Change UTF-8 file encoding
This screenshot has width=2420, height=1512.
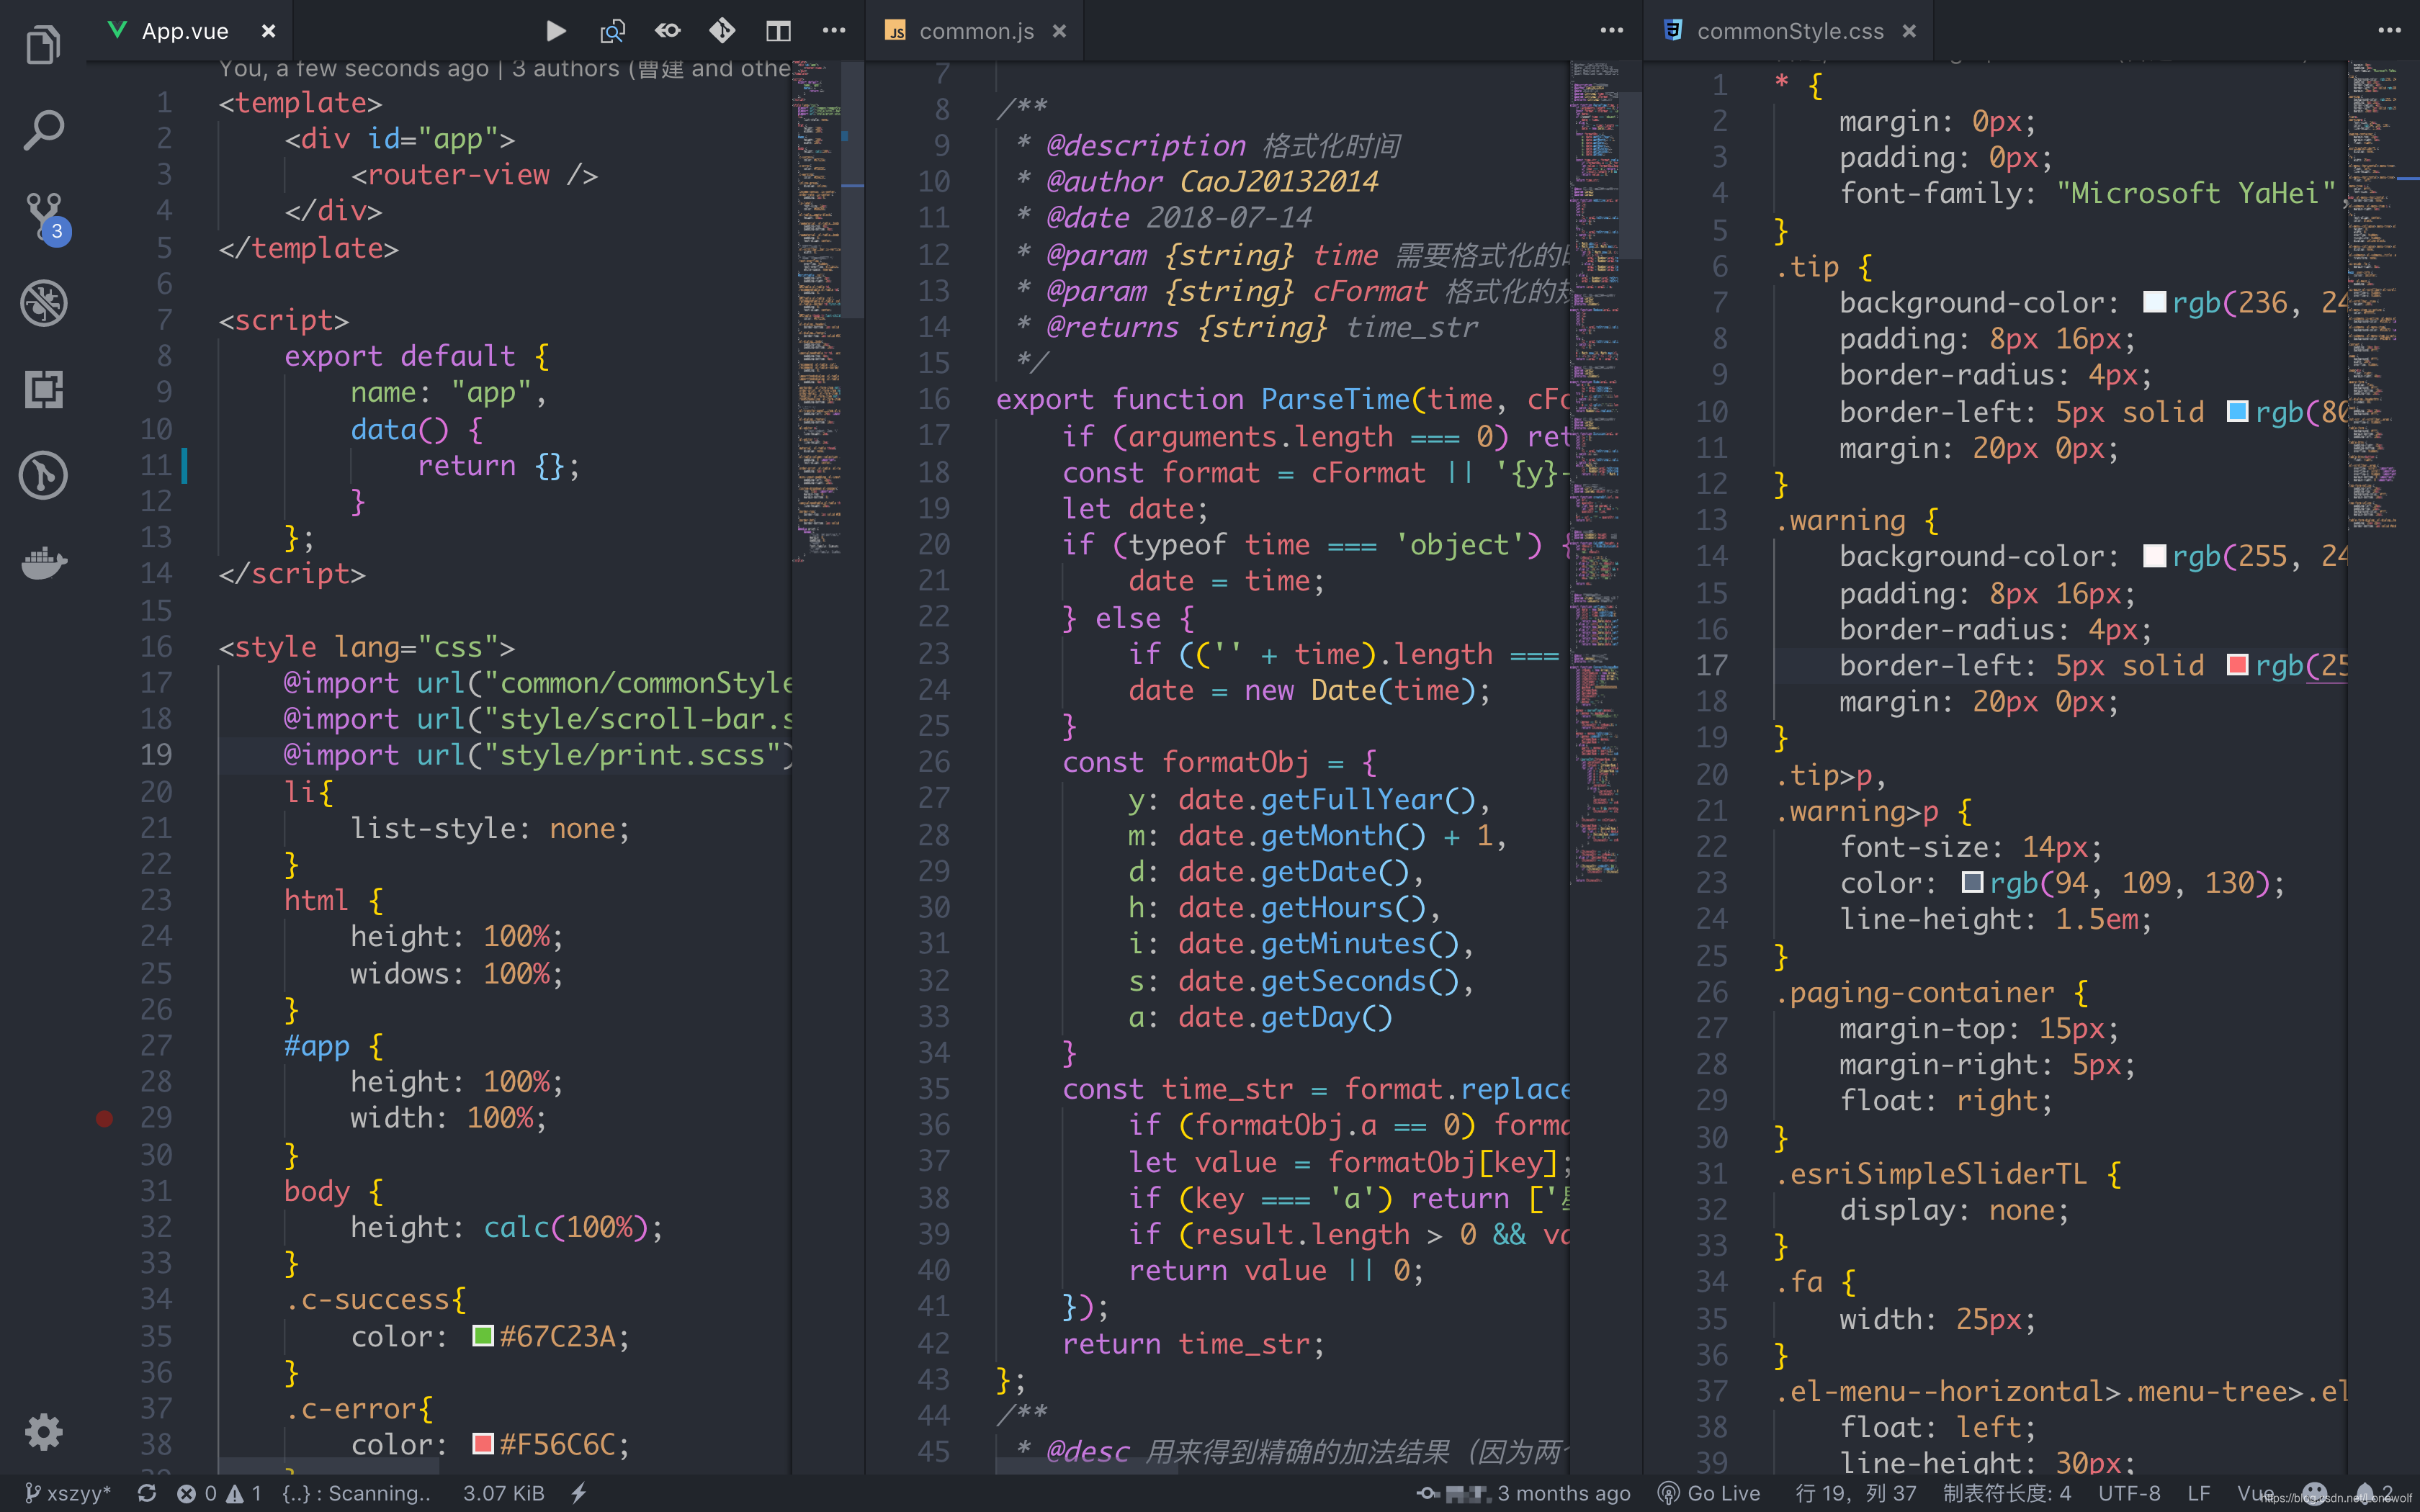(x=2129, y=1493)
